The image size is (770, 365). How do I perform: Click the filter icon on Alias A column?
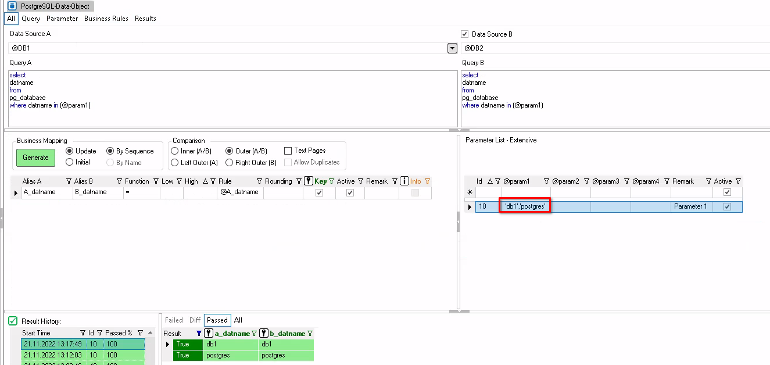point(69,181)
